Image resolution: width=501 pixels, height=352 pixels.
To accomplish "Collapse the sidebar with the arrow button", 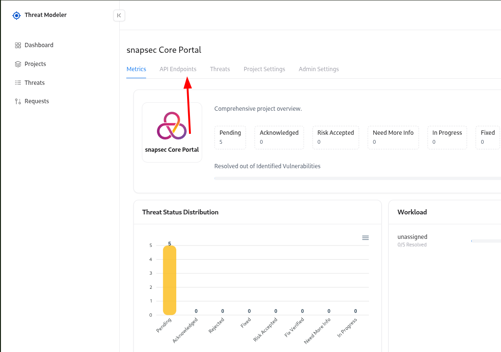I will pos(119,16).
